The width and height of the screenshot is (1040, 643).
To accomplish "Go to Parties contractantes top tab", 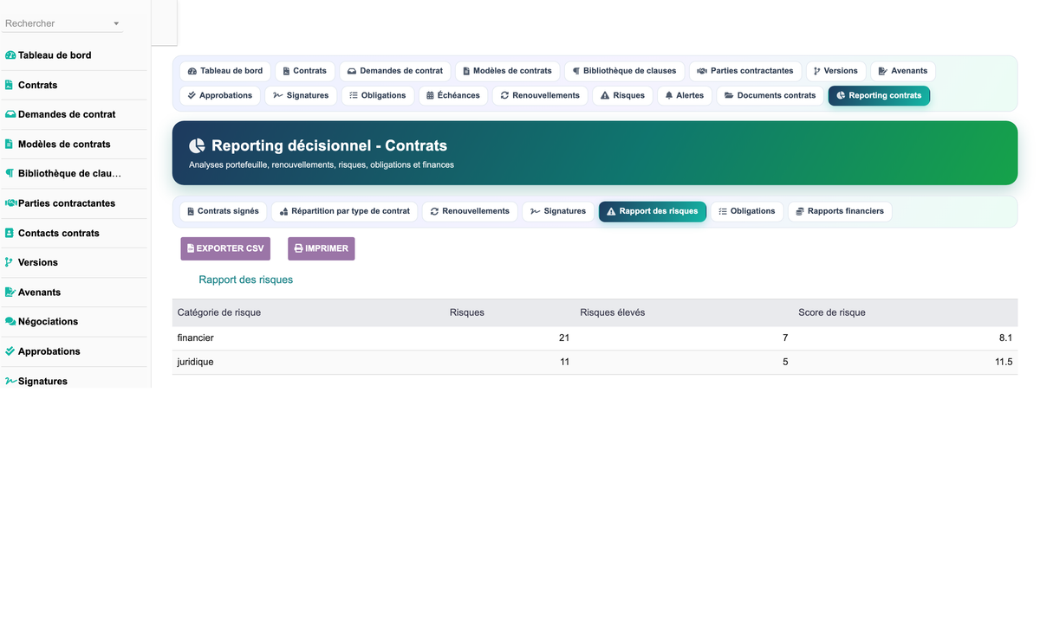I will point(745,71).
